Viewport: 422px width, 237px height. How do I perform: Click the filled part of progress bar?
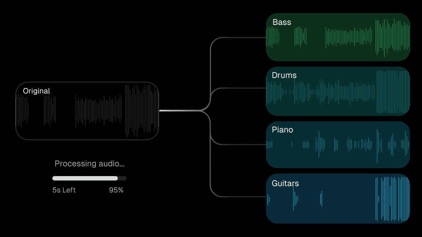click(85, 178)
